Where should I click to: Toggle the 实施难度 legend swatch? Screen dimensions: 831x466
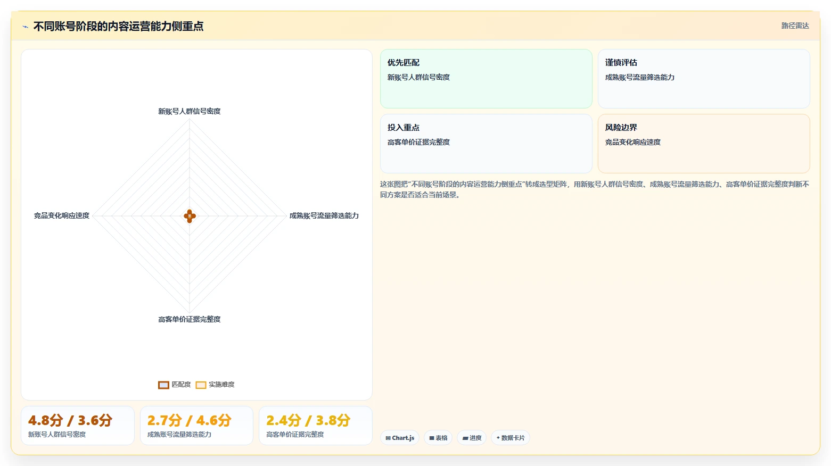tap(201, 385)
